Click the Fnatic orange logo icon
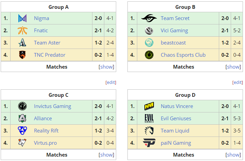 point(23,31)
